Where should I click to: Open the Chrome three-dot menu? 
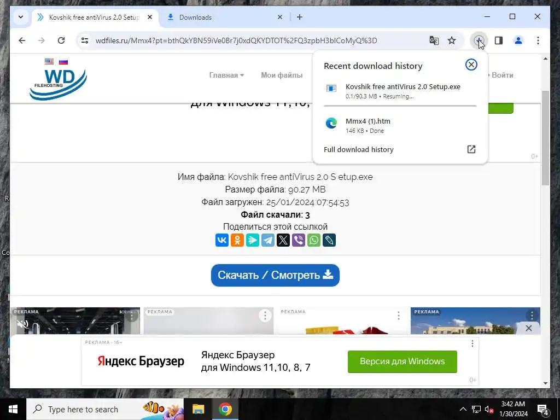click(538, 40)
